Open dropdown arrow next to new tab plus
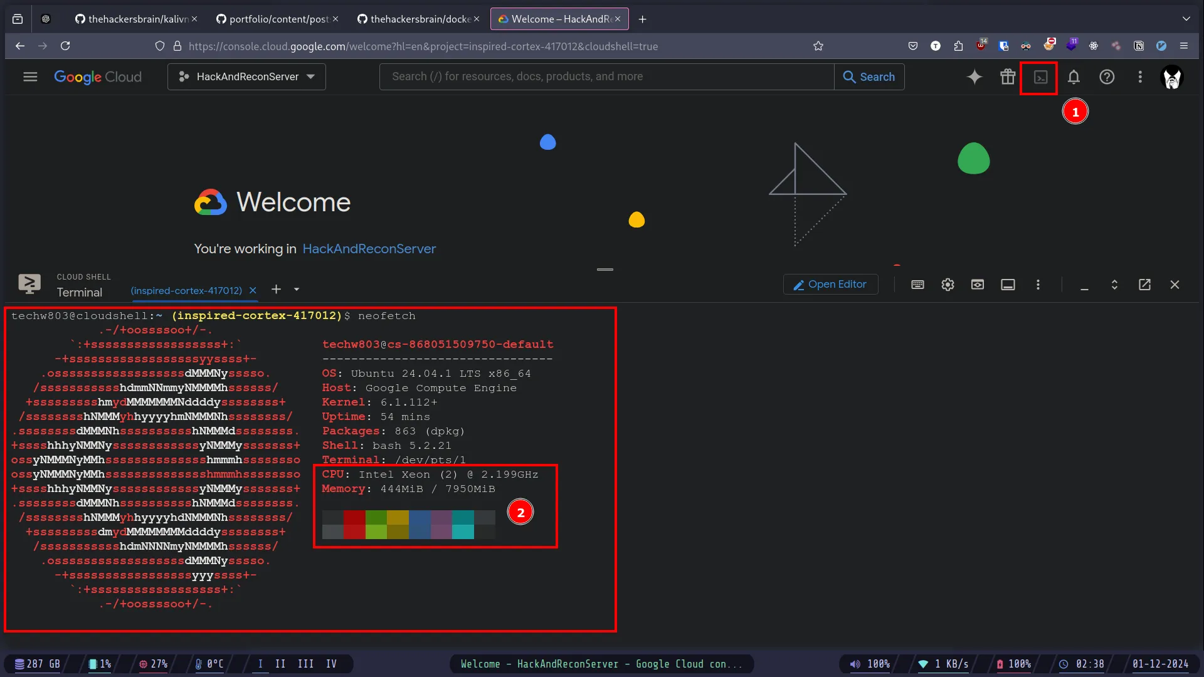 click(x=297, y=290)
